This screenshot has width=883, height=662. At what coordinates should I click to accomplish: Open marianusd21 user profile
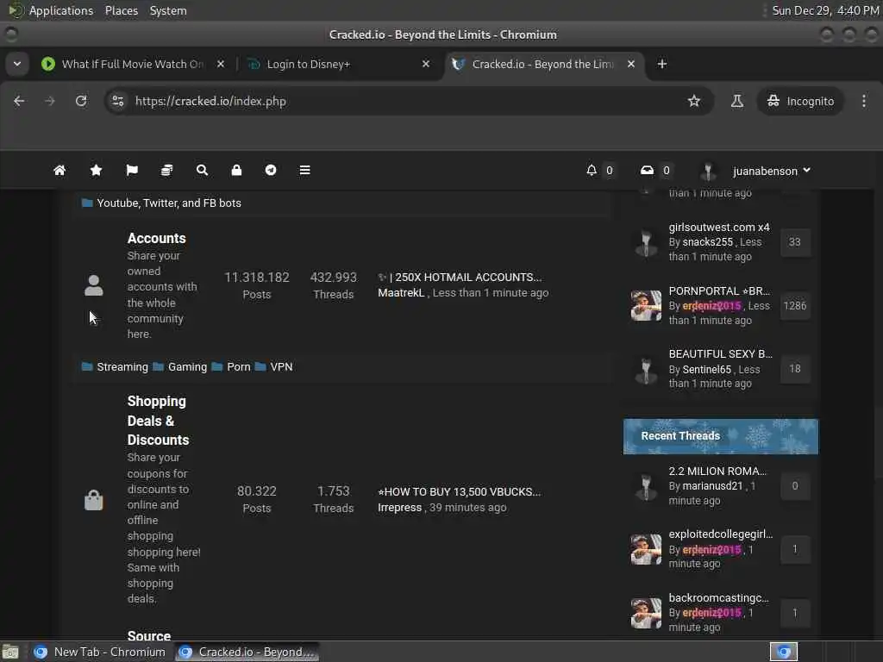pyautogui.click(x=712, y=486)
